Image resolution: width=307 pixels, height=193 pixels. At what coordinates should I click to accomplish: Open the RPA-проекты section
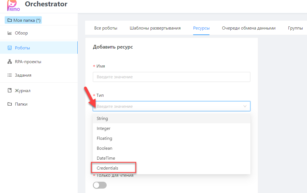click(x=28, y=62)
